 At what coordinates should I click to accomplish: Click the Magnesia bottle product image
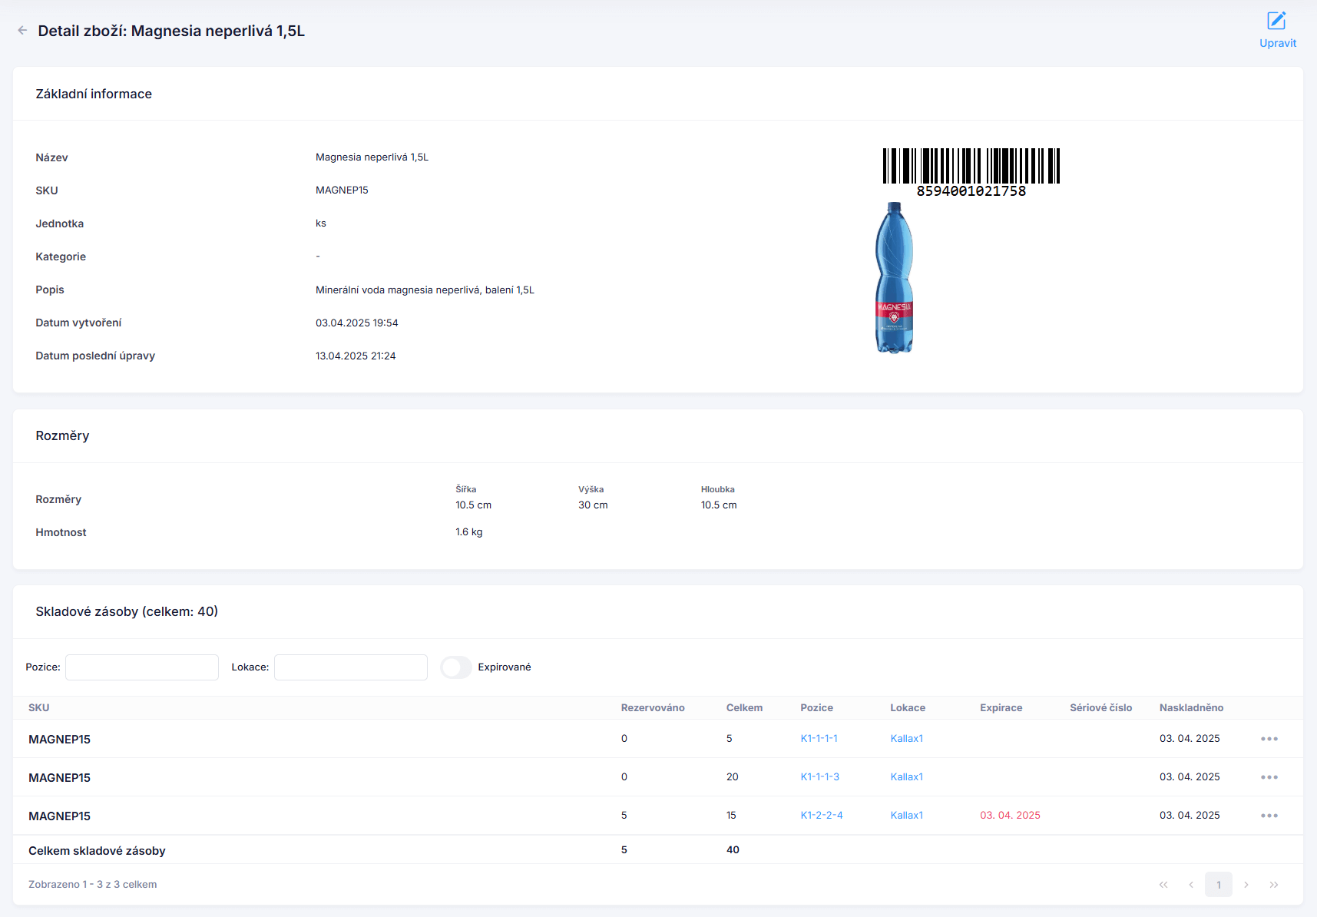click(895, 278)
